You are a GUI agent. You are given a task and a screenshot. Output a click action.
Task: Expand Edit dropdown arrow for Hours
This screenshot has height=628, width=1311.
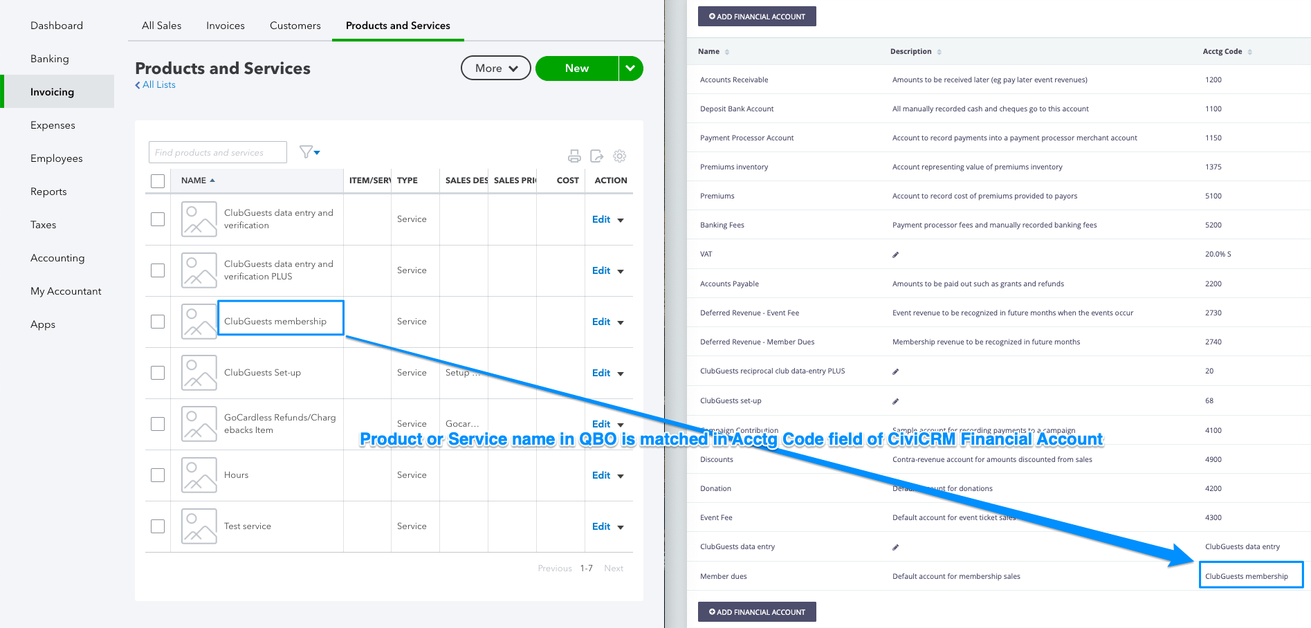point(621,477)
